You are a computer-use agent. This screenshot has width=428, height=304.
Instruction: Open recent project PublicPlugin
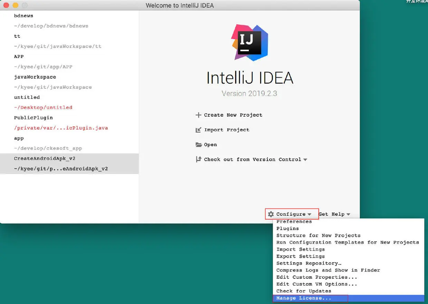pos(33,117)
